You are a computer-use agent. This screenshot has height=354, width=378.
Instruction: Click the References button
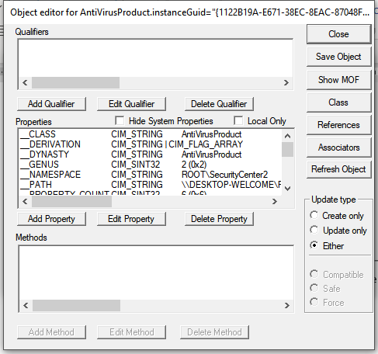[x=338, y=125]
